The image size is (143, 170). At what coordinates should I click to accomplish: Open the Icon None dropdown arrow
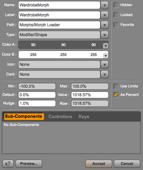click(105, 65)
